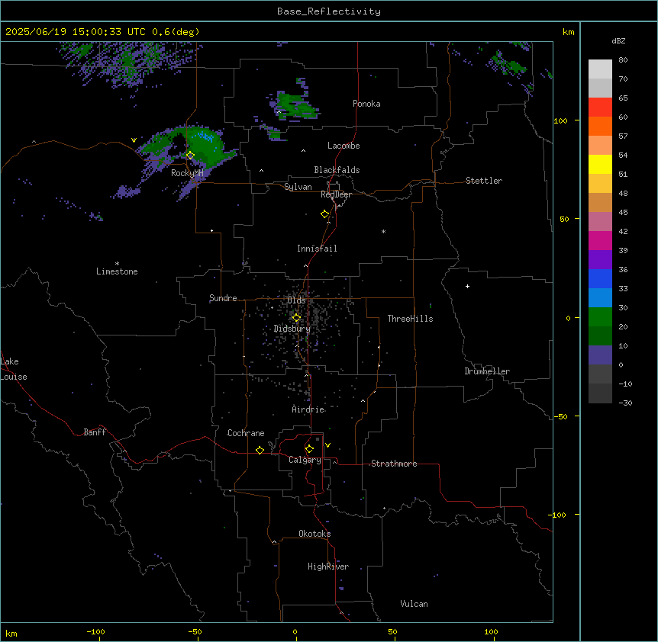
Task: Click the 33 value in the dBZ legend
Action: (x=623, y=288)
